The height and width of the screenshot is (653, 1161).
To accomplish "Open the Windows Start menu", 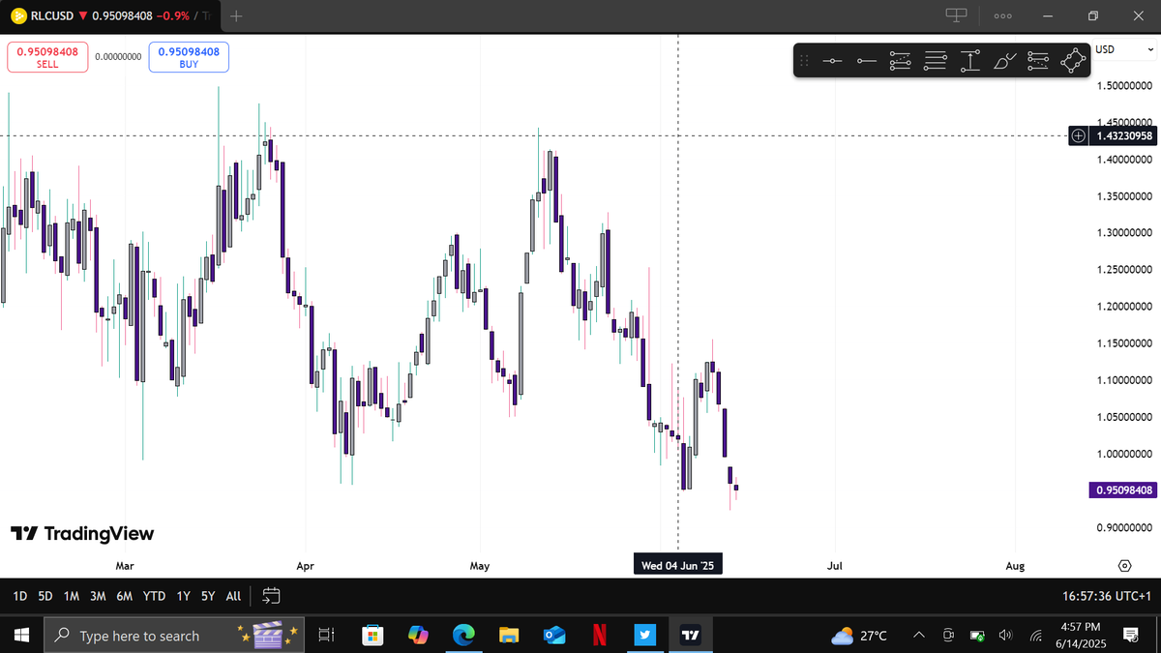I will coord(21,636).
